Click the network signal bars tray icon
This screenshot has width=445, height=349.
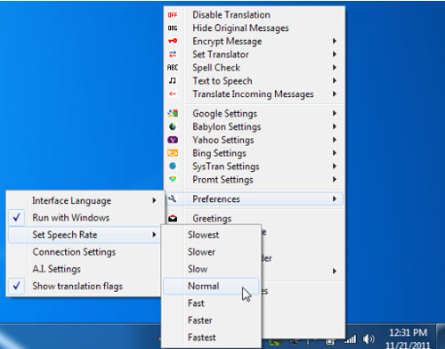[351, 339]
